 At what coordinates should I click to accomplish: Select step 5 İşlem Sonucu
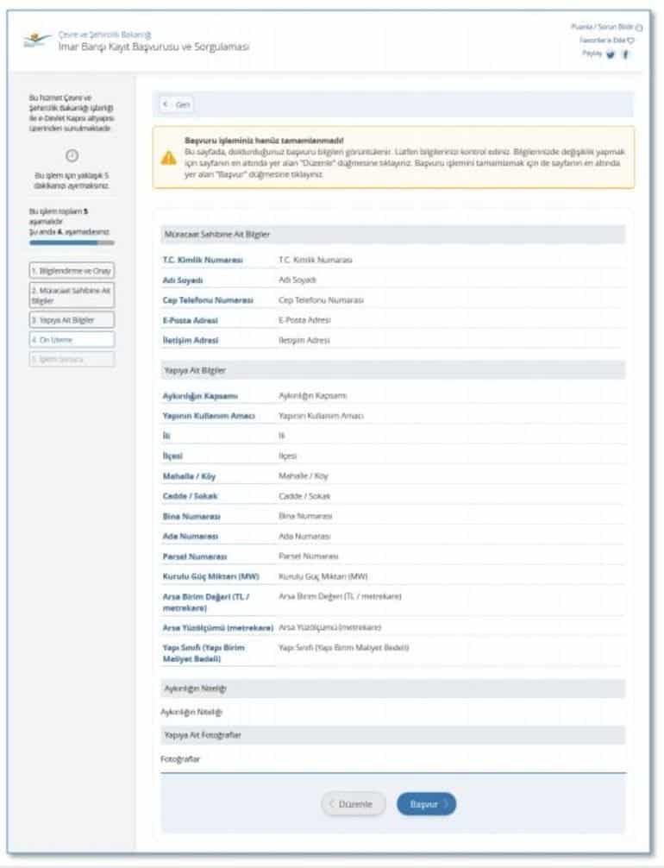coord(72,359)
